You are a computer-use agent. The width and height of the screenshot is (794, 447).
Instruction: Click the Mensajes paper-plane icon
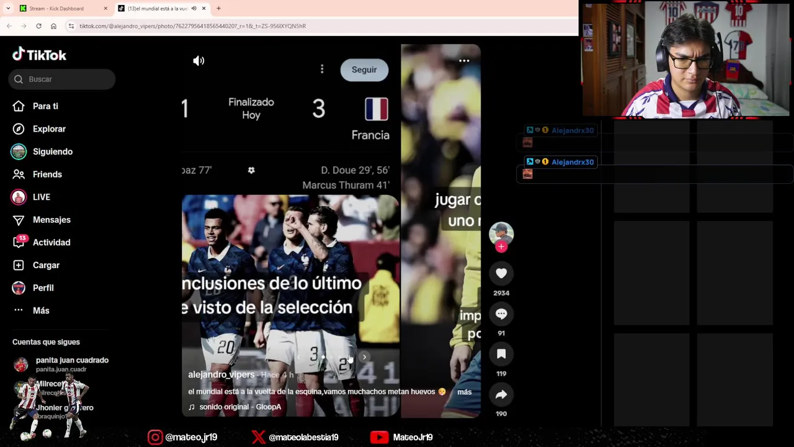pos(19,220)
